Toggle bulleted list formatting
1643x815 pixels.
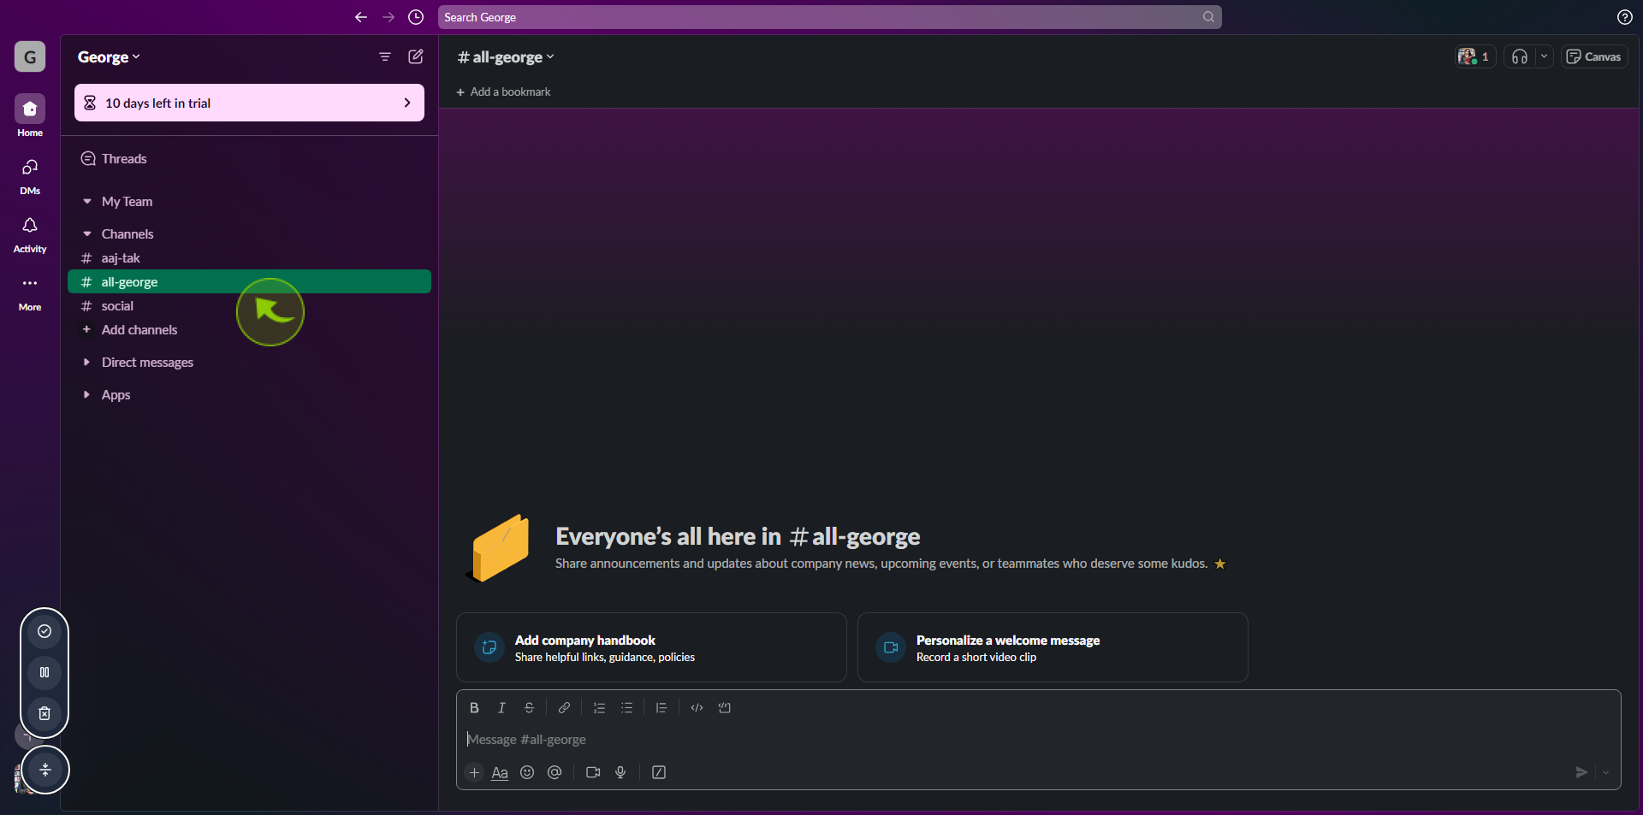coord(626,708)
